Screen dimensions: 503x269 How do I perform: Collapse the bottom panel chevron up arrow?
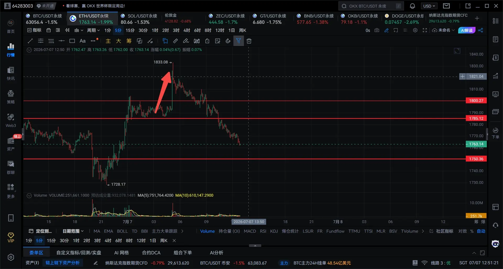(x=474, y=253)
